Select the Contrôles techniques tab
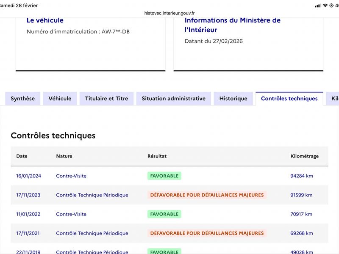 coord(289,99)
